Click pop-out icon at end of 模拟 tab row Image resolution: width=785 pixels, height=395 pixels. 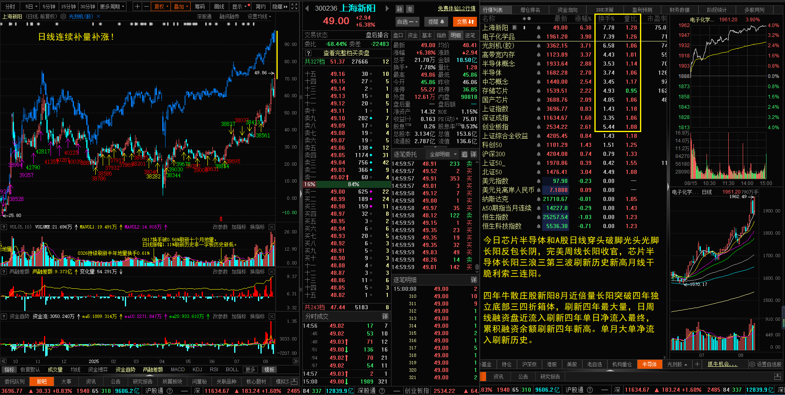(x=294, y=381)
